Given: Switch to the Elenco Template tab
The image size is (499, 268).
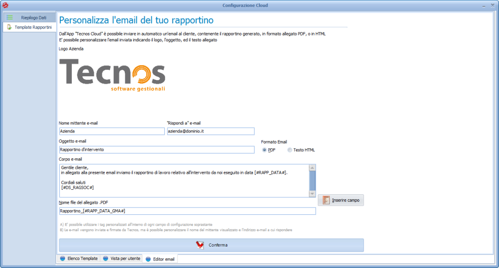Looking at the screenshot, I should pos(79,259).
